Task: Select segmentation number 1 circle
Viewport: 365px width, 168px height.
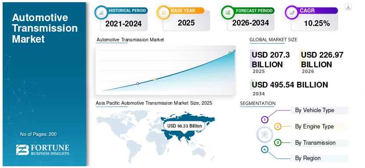Action: click(264, 120)
